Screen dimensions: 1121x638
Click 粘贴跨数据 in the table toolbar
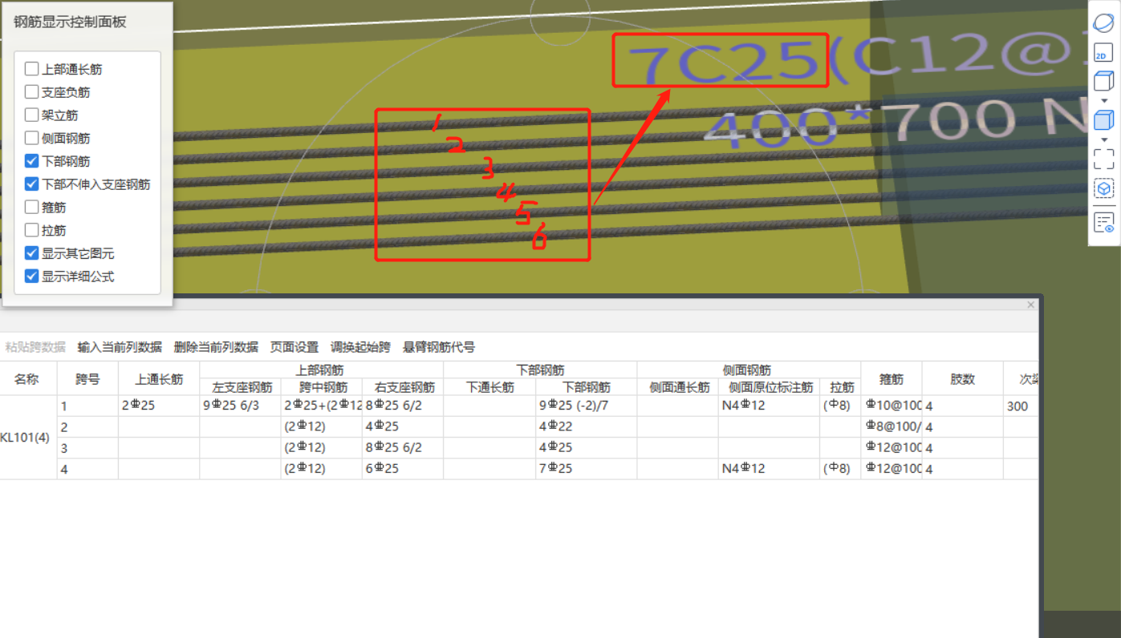coord(35,347)
